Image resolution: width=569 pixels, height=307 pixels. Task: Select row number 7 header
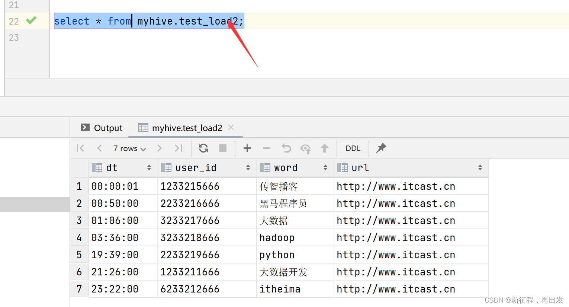point(79,289)
